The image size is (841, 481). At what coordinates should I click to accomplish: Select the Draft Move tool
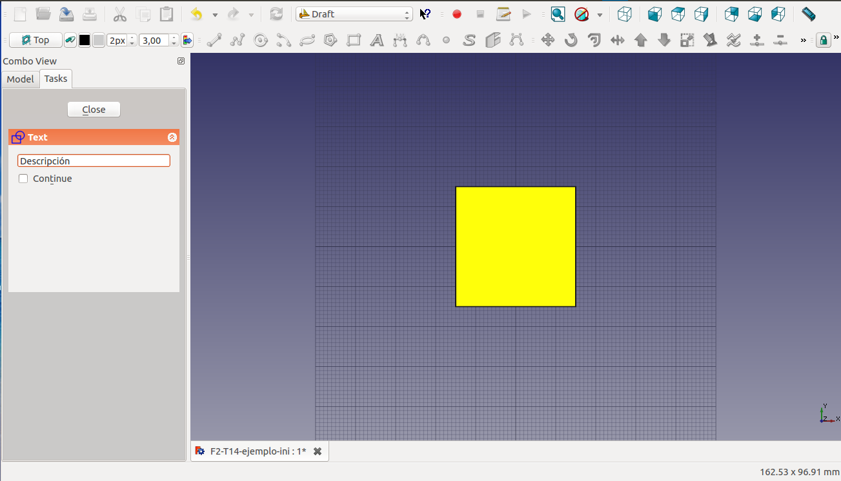pos(547,41)
